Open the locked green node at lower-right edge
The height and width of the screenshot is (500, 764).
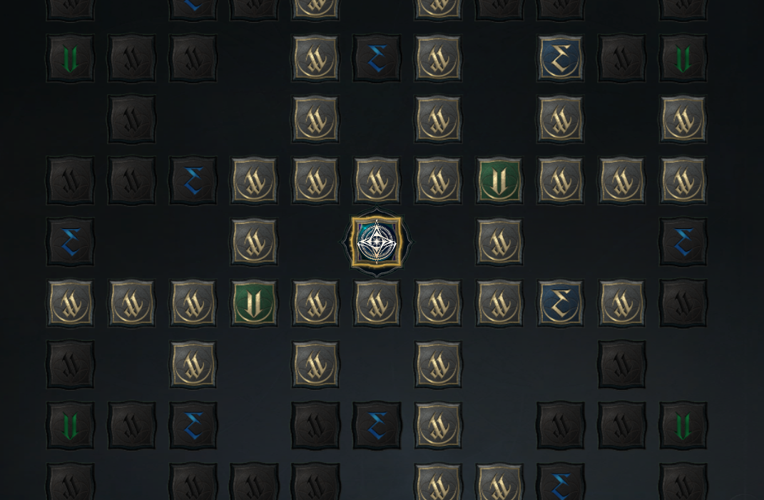click(683, 425)
